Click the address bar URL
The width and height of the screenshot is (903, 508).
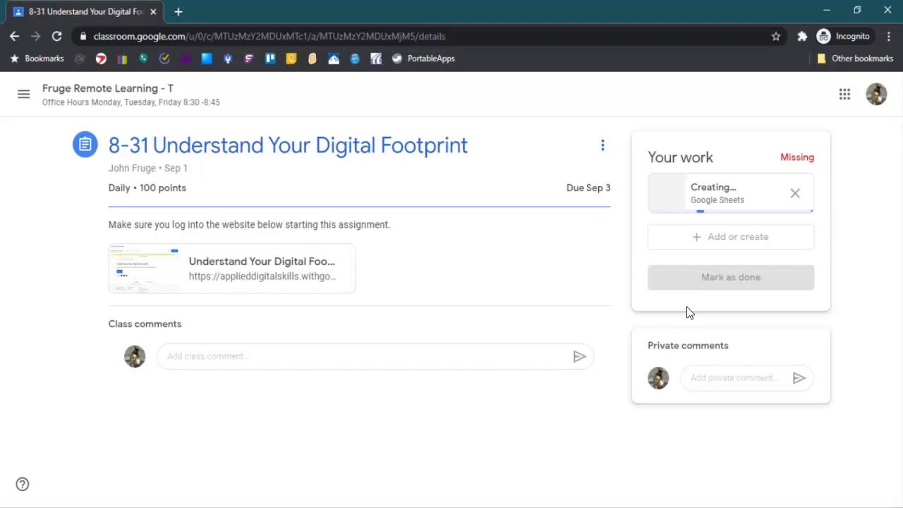tap(269, 36)
